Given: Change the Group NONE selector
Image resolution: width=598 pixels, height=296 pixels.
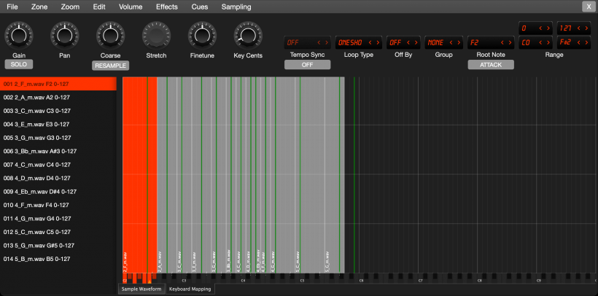Looking at the screenshot, I should (444, 43).
